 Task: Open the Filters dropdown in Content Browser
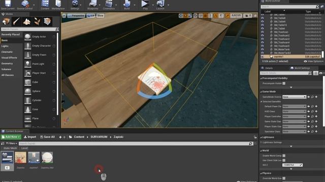(x=12, y=144)
